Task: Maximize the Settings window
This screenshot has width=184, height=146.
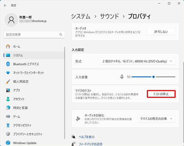Action: (x=169, y=3)
